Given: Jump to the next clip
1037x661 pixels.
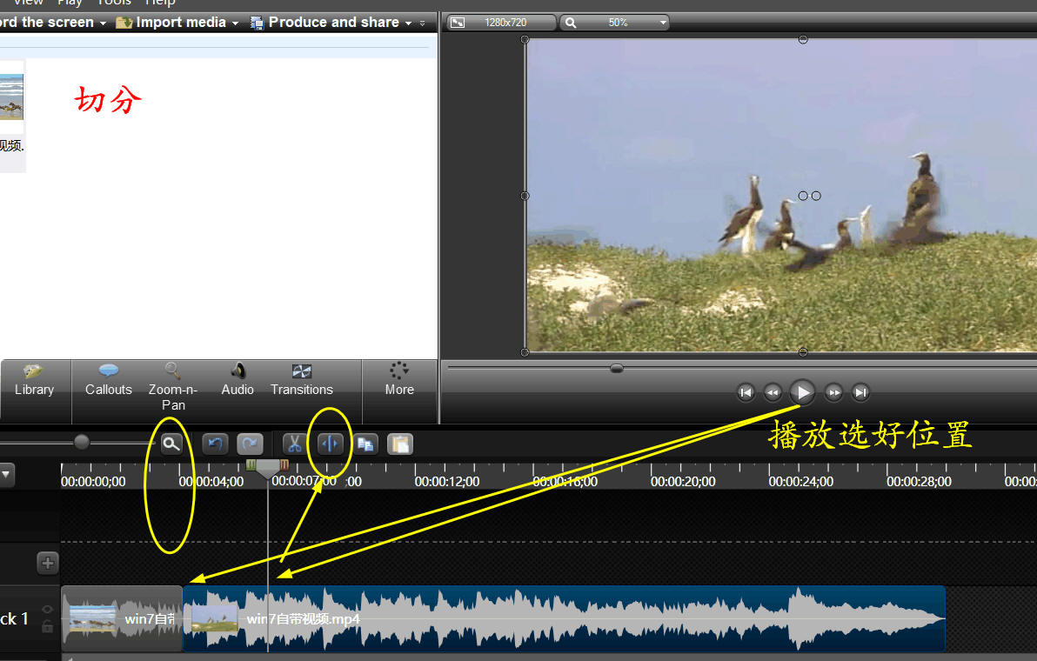Looking at the screenshot, I should tap(860, 392).
